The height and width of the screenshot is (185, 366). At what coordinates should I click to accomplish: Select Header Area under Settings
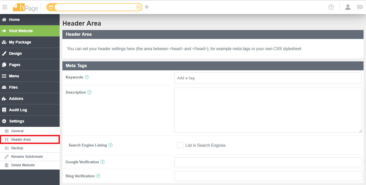tap(30, 140)
